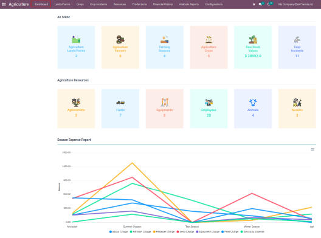Viewport: 321px width, 238px height.
Task: Open the Agronomists label
Action: coord(76,110)
